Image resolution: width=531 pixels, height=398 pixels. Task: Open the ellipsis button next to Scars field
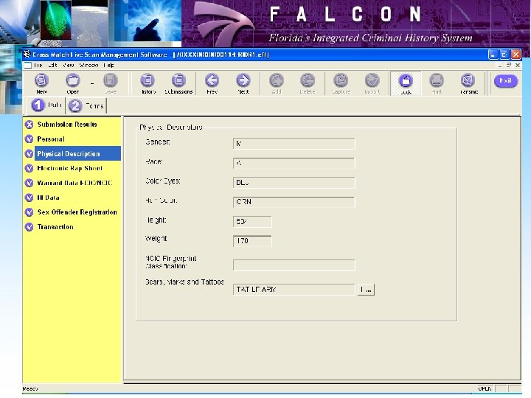pyautogui.click(x=366, y=290)
